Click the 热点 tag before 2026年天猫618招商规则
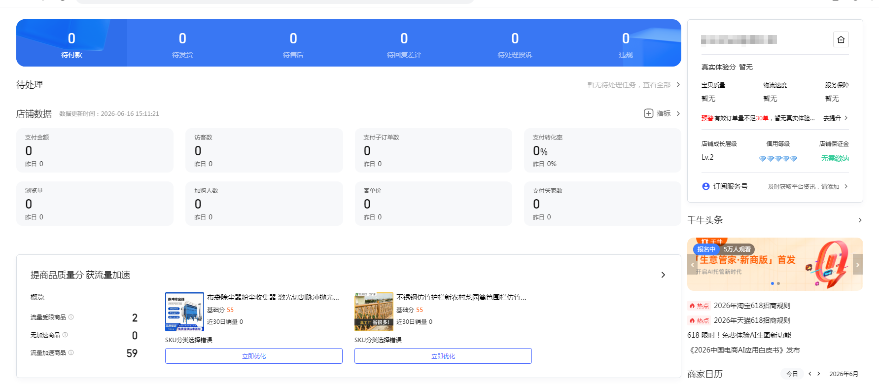The width and height of the screenshot is (879, 385). pos(699,320)
